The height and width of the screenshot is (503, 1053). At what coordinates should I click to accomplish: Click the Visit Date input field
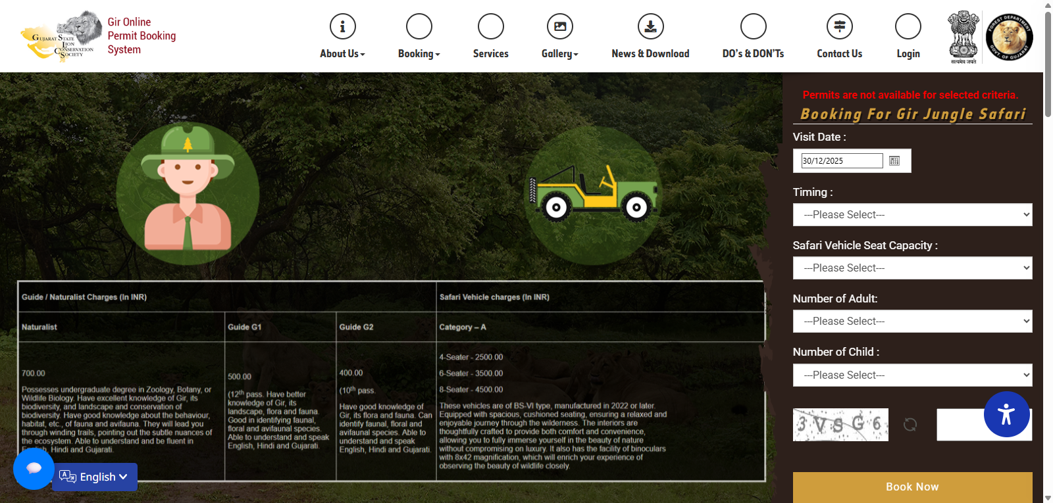click(841, 161)
